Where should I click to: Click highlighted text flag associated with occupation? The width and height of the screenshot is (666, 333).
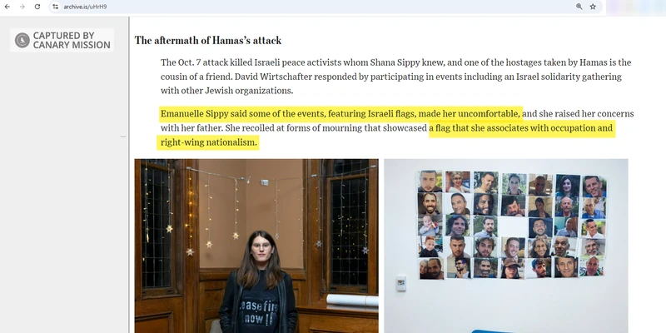[x=522, y=128]
